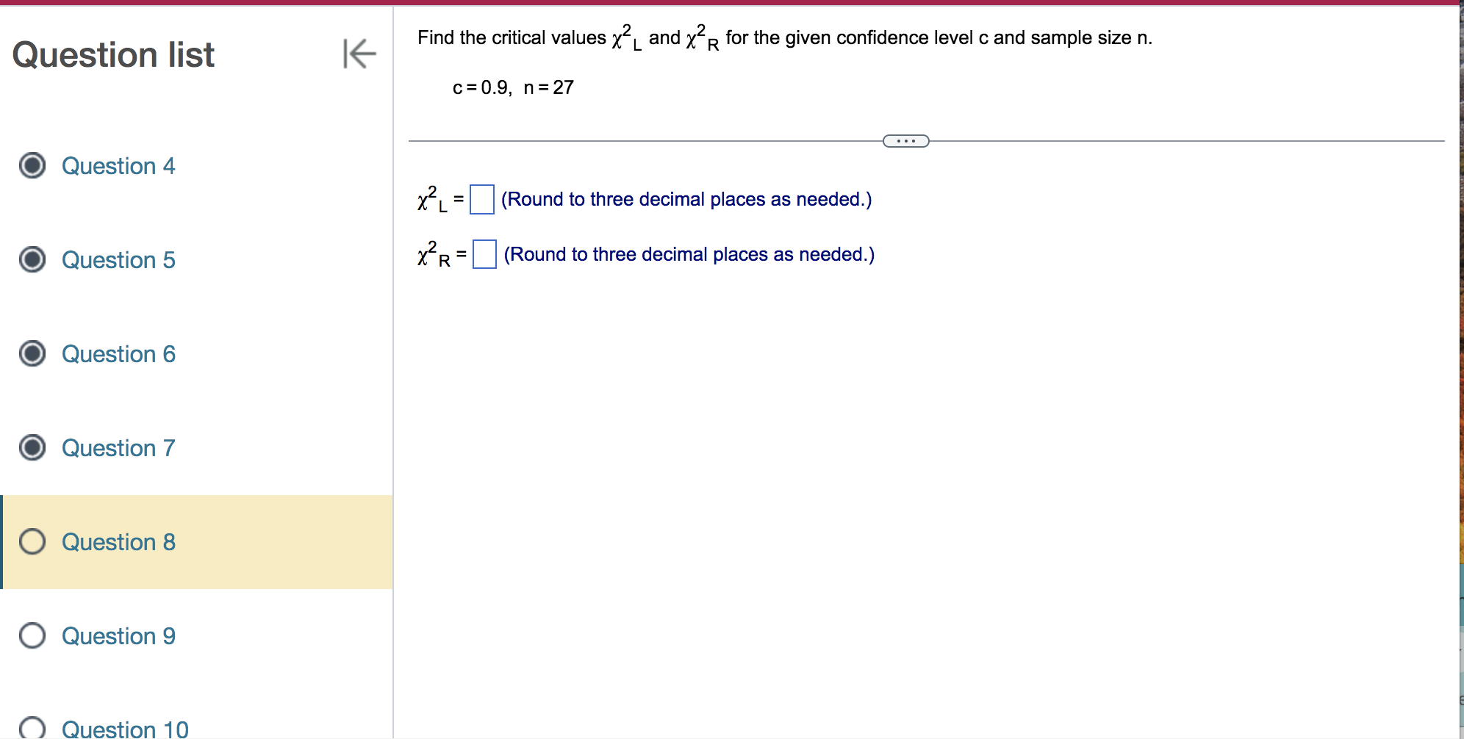
Task: Click the Question list heading
Action: pos(114,54)
